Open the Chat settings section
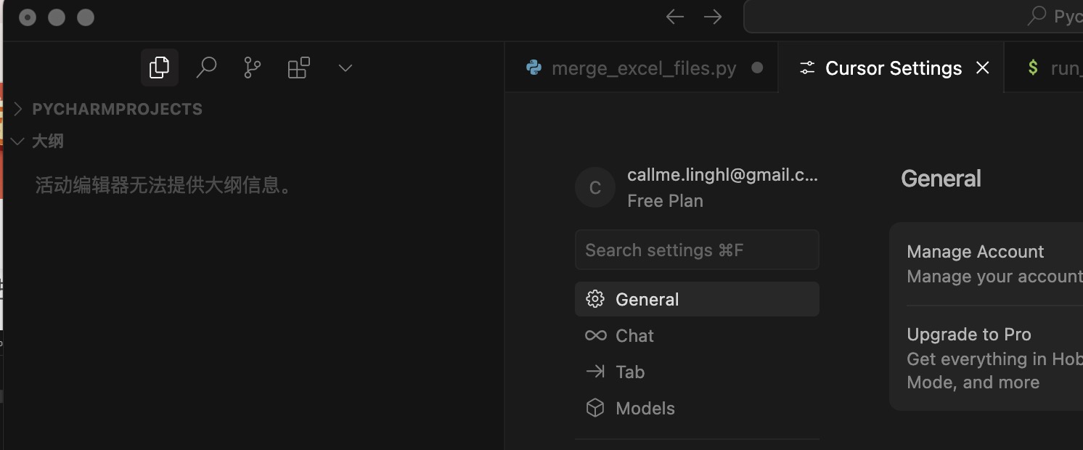Screen dimensions: 1083x450 click(697, 335)
